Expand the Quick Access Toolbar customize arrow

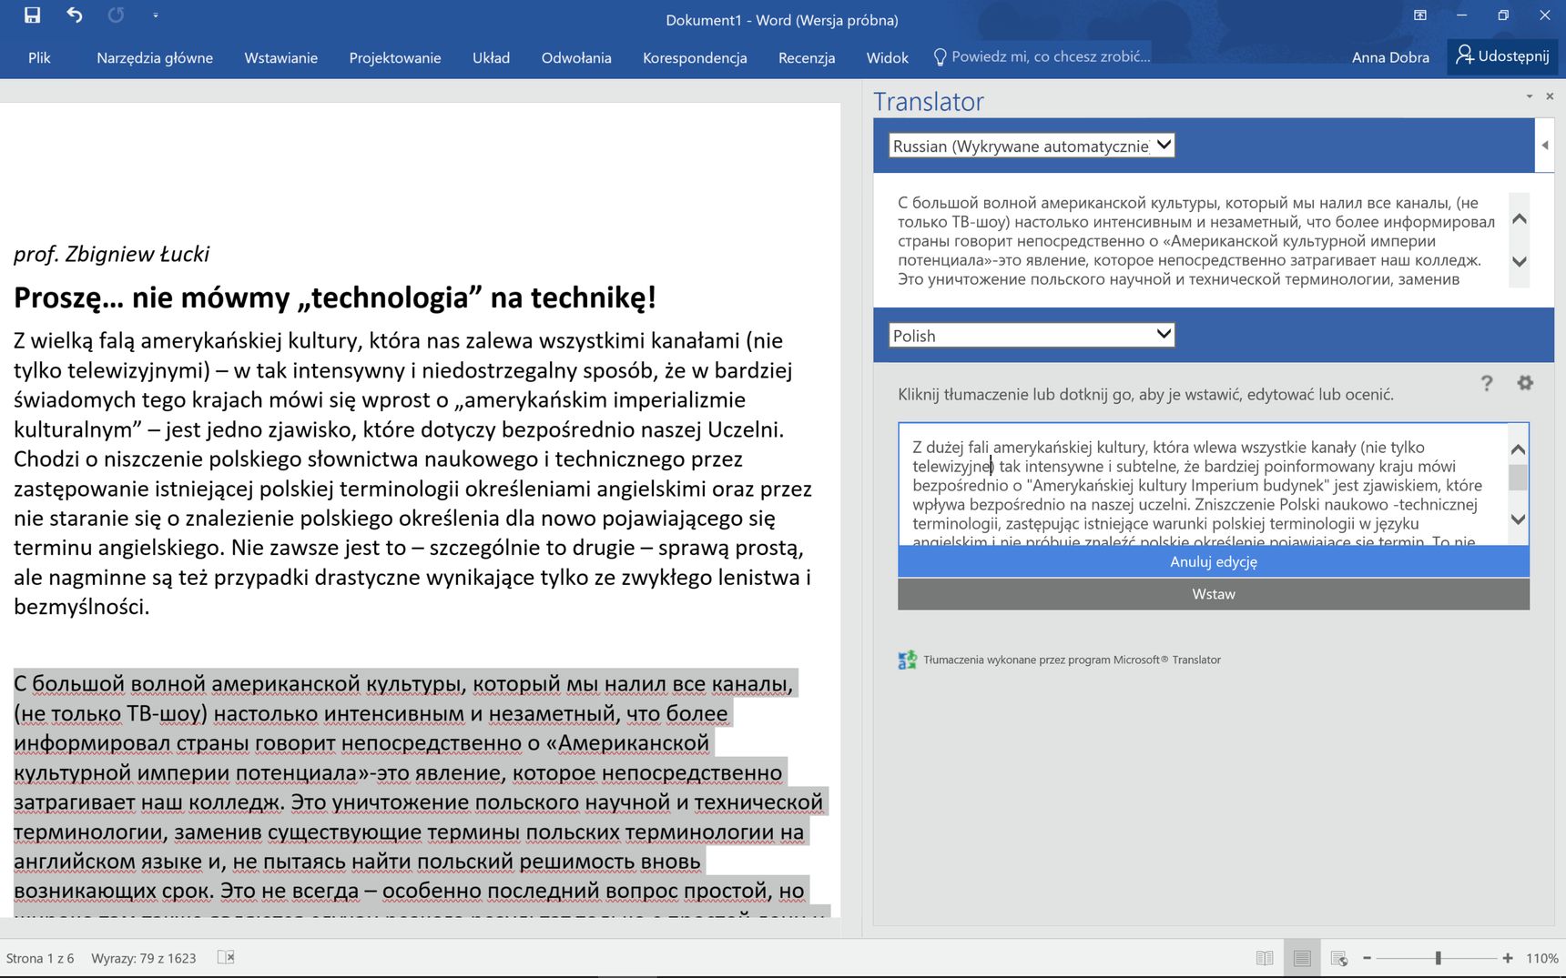156,15
